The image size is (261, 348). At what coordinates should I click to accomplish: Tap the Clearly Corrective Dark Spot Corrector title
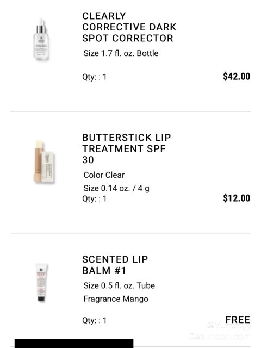[x=129, y=27]
